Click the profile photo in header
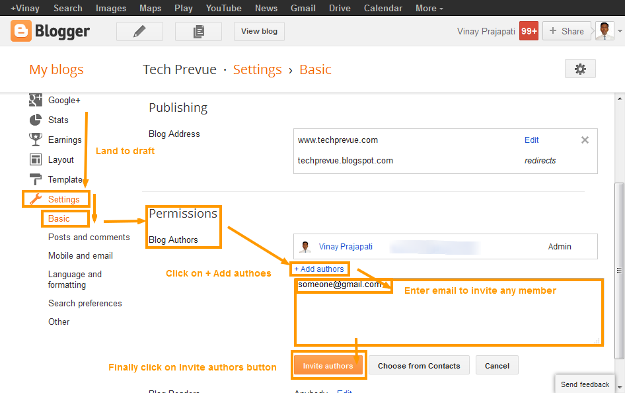Viewport: 625px width, 393px height. [605, 31]
